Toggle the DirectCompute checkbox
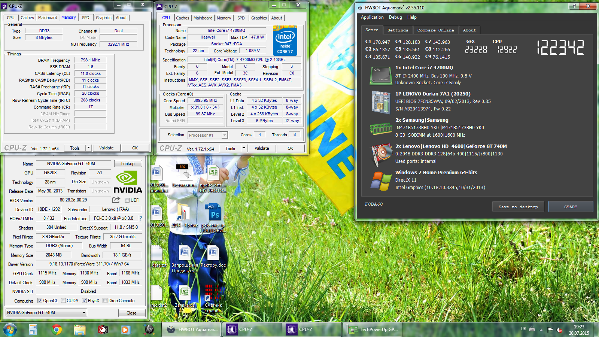Image resolution: width=599 pixels, height=337 pixels. point(105,301)
